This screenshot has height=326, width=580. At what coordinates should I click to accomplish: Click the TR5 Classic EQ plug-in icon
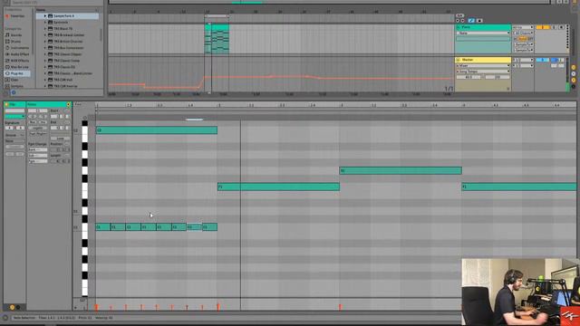[51, 67]
